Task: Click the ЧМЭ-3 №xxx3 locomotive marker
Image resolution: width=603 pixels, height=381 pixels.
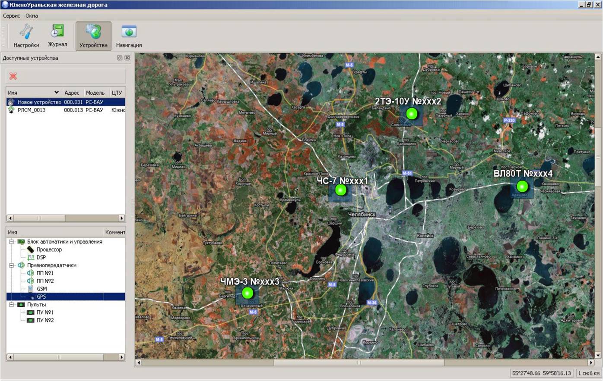Action: (248, 293)
